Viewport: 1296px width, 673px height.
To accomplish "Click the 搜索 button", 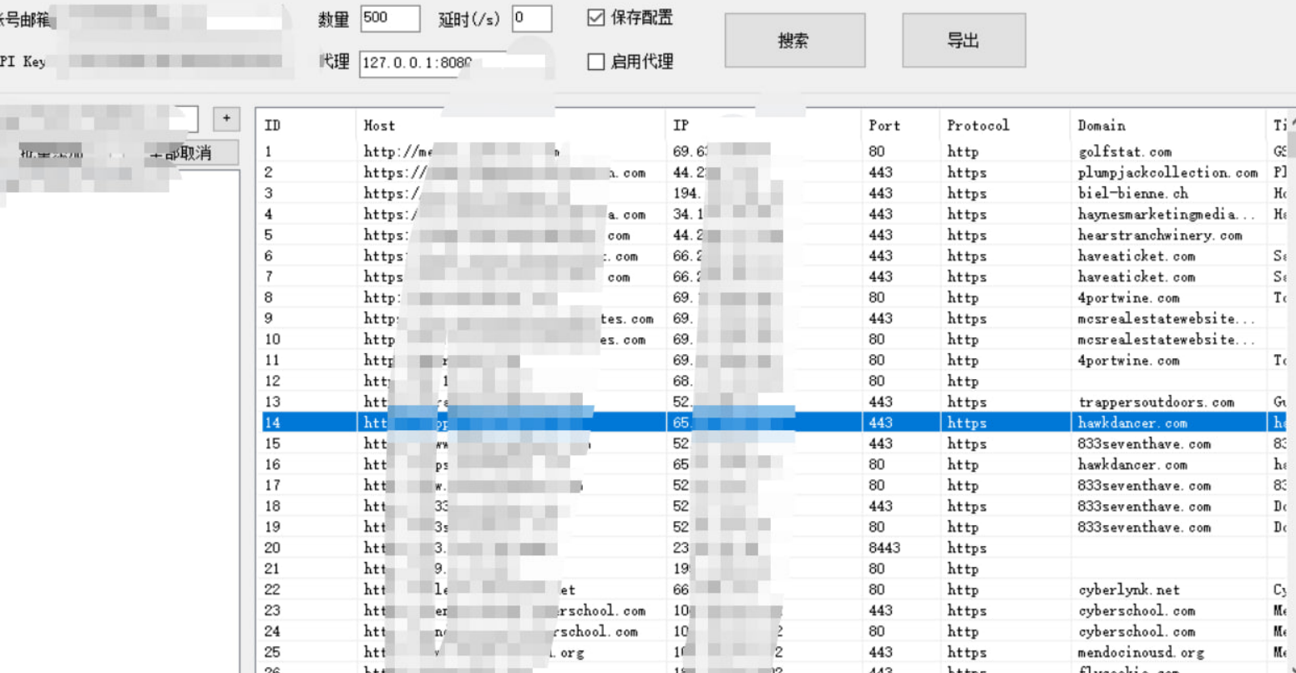I will click(x=794, y=40).
